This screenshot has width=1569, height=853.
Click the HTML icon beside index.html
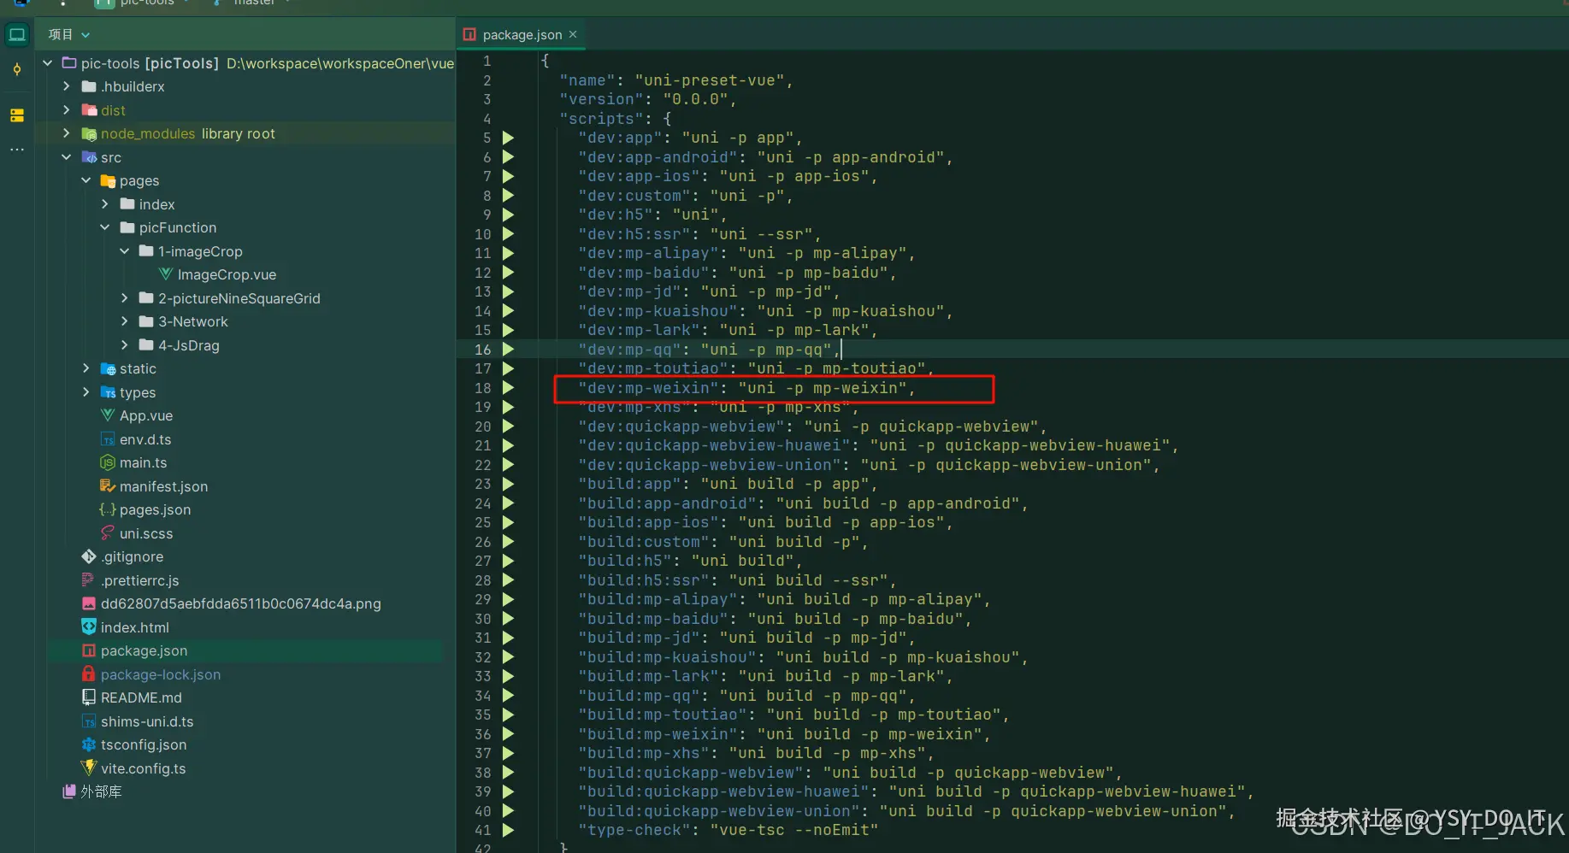pyautogui.click(x=89, y=627)
